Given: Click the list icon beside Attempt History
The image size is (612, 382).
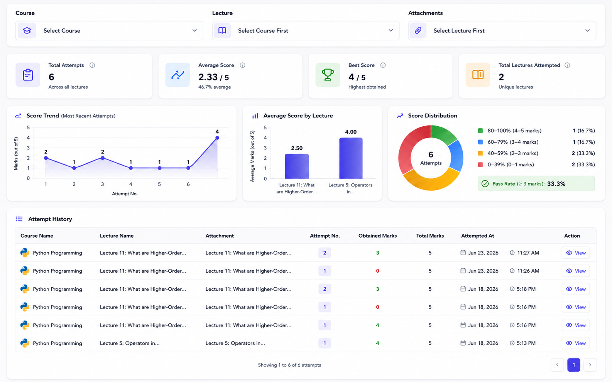Looking at the screenshot, I should coord(19,219).
